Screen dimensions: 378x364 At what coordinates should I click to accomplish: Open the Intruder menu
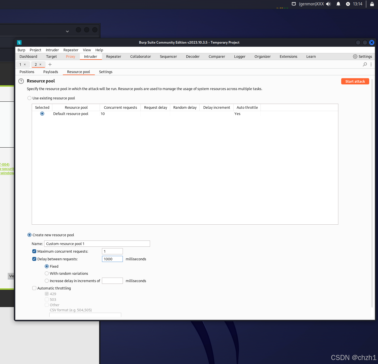point(52,50)
